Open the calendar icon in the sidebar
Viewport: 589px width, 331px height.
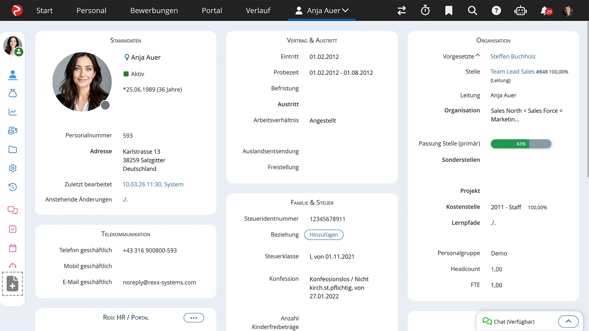coord(13,248)
